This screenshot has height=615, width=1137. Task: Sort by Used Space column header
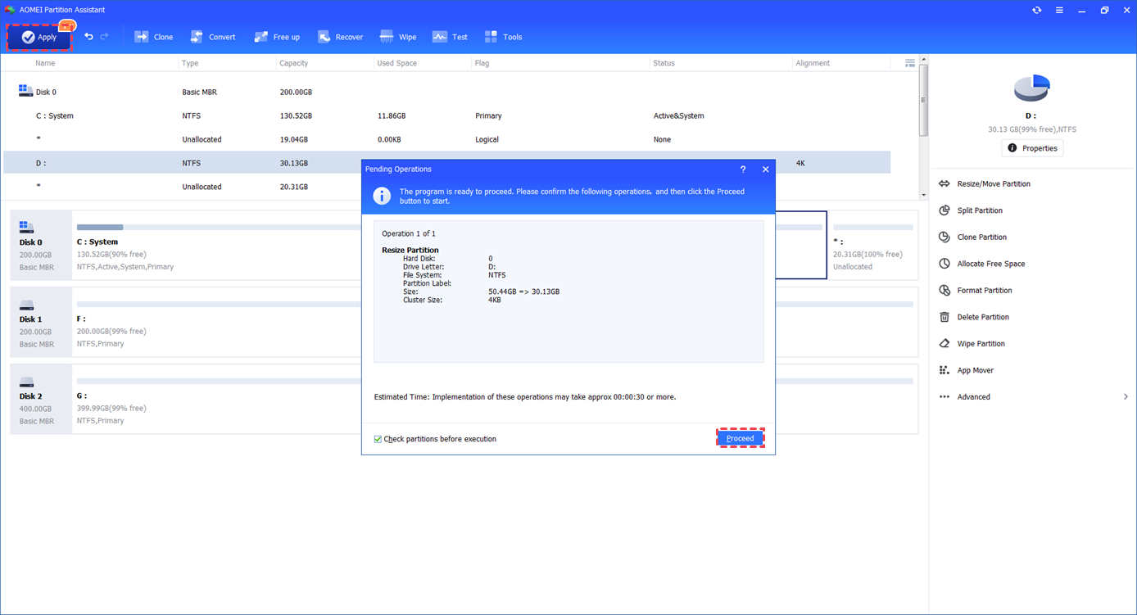pyautogui.click(x=396, y=63)
